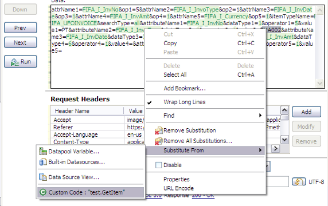Click the Run button with test icon
The width and height of the screenshot is (328, 206).
click(21, 62)
